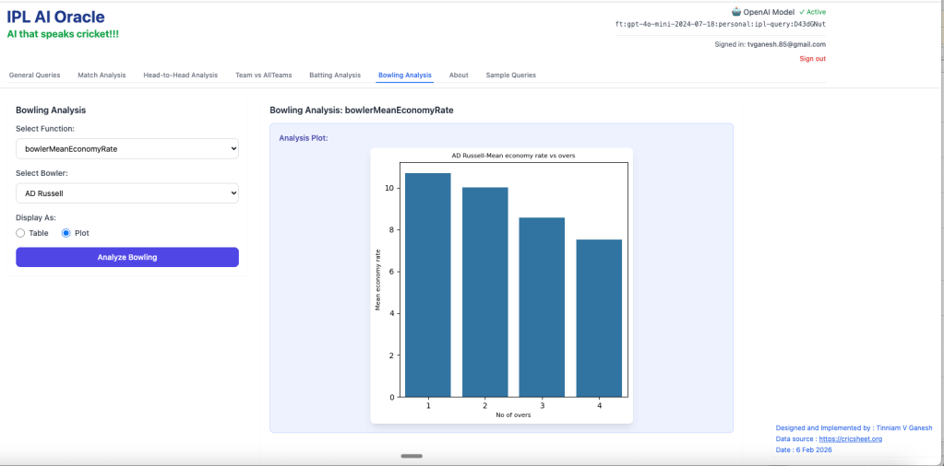Viewport: 944px width, 466px height.
Task: Switch to the General Queries tab
Action: 34,75
